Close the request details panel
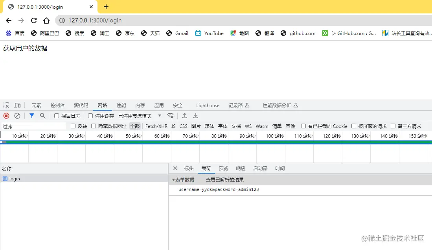The height and width of the screenshot is (250, 432). [175, 169]
